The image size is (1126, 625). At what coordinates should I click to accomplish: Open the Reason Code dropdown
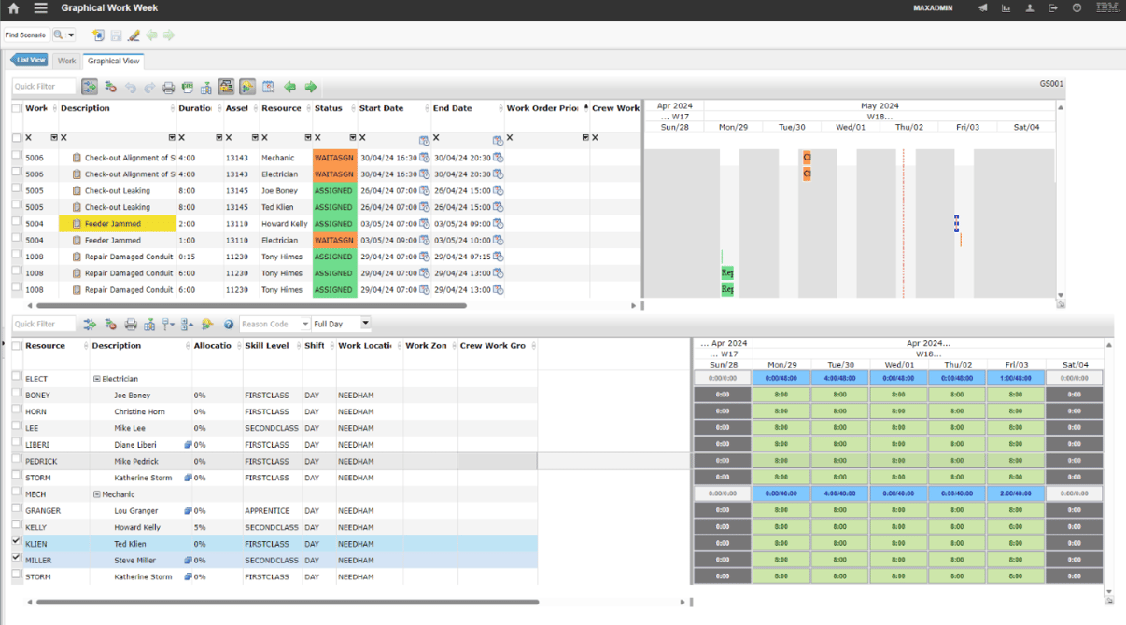point(305,324)
